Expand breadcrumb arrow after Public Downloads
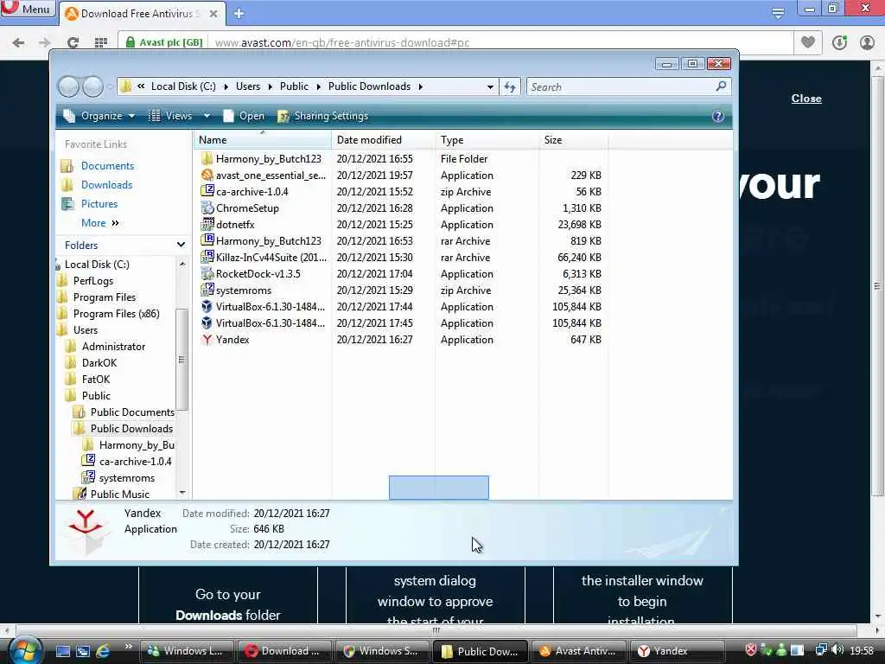This screenshot has width=885, height=664. [421, 86]
